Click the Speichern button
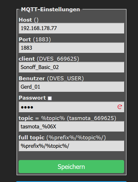138x182 pixels. point(71,167)
